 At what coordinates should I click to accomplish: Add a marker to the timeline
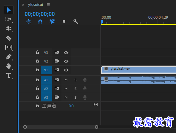pyautogui.click(x=64, y=22)
